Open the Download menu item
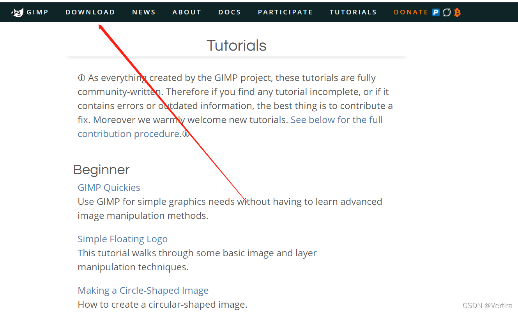The height and width of the screenshot is (312, 518). pyautogui.click(x=90, y=12)
